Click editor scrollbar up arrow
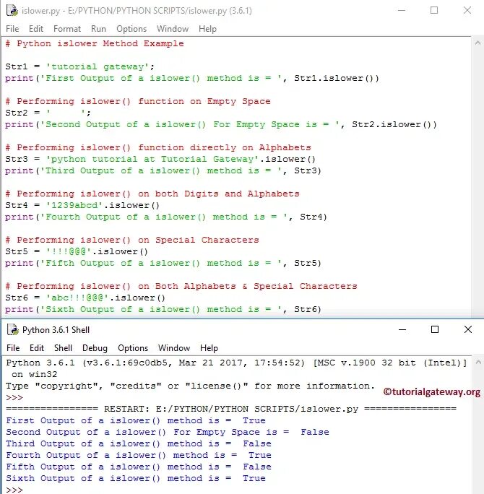 [x=477, y=43]
